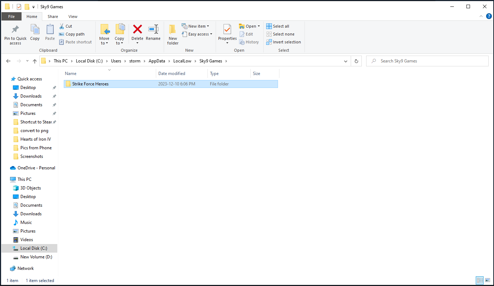The image size is (494, 286).
Task: Open the File menu
Action: point(11,17)
